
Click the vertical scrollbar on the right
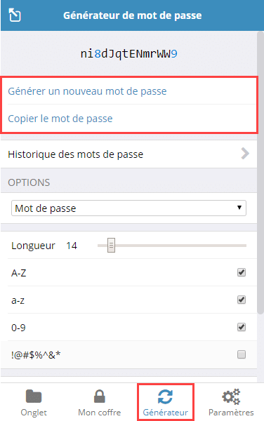[x=260, y=172]
